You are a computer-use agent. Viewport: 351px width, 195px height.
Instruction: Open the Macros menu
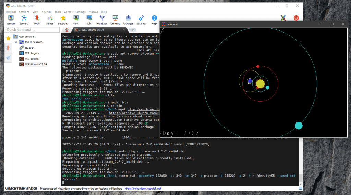pos(93,12)
